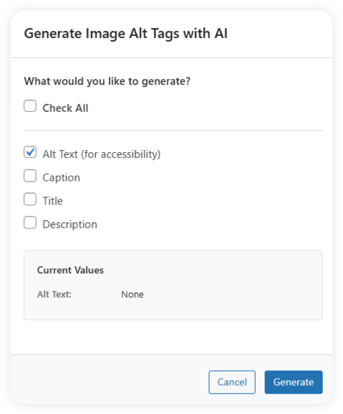Click the Generate button
The height and width of the screenshot is (414, 343).
point(293,382)
